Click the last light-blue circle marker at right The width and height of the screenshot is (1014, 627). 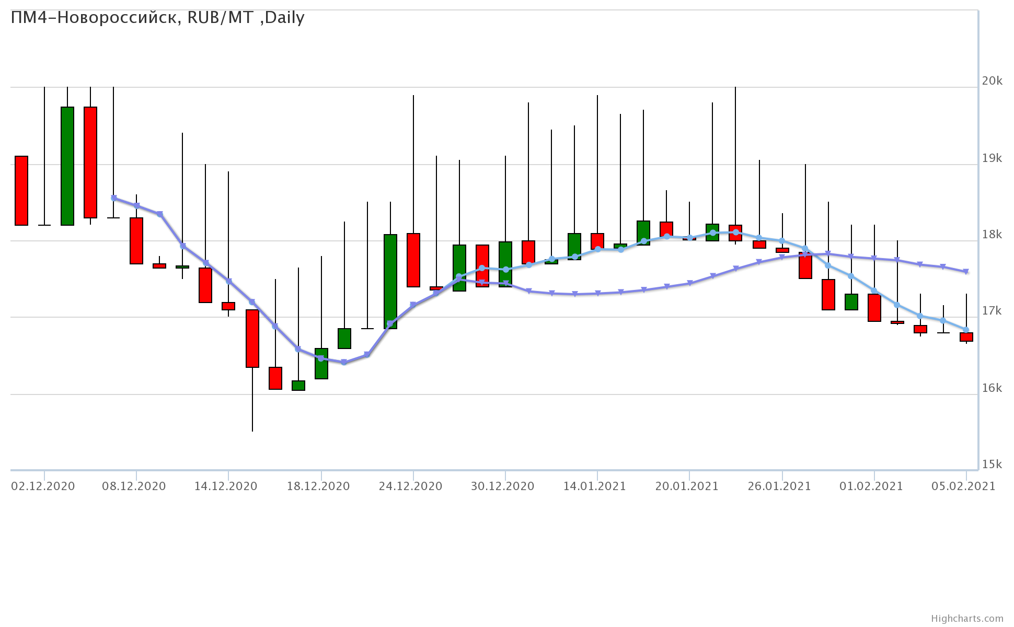[x=966, y=330]
